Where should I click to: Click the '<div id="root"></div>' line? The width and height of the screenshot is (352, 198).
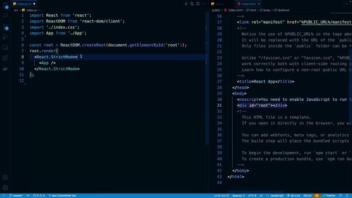[262, 105]
